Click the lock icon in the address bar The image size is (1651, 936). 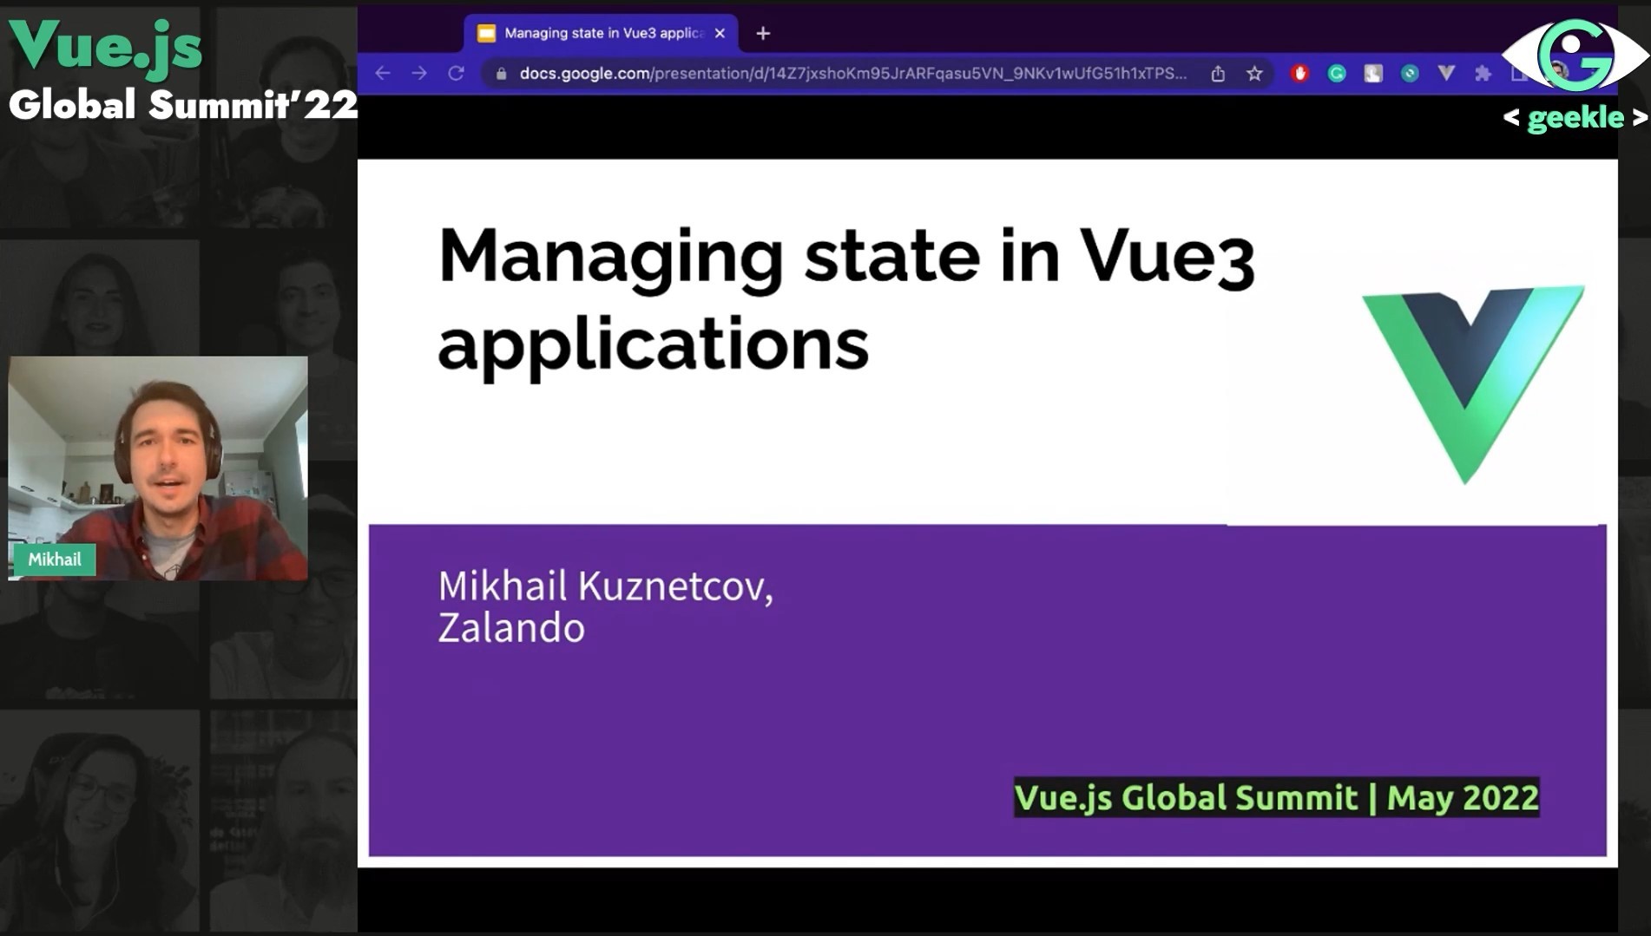pos(501,74)
